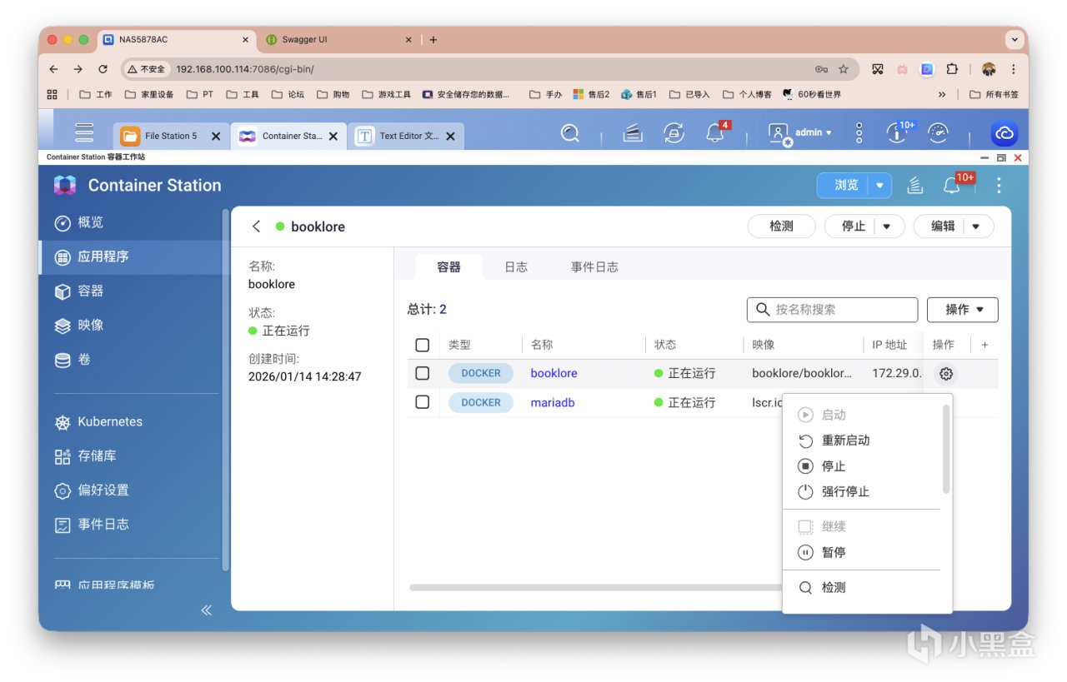Open the mariadb container link
The height and width of the screenshot is (682, 1067).
[x=553, y=402]
